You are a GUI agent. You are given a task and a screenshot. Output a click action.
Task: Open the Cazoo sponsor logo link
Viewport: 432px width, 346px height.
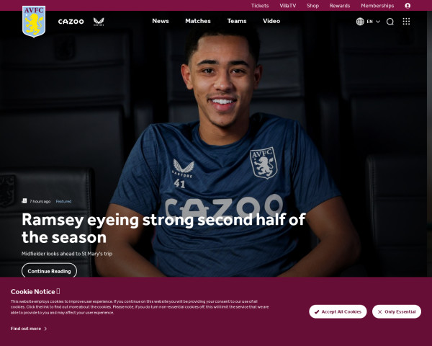pyautogui.click(x=71, y=22)
